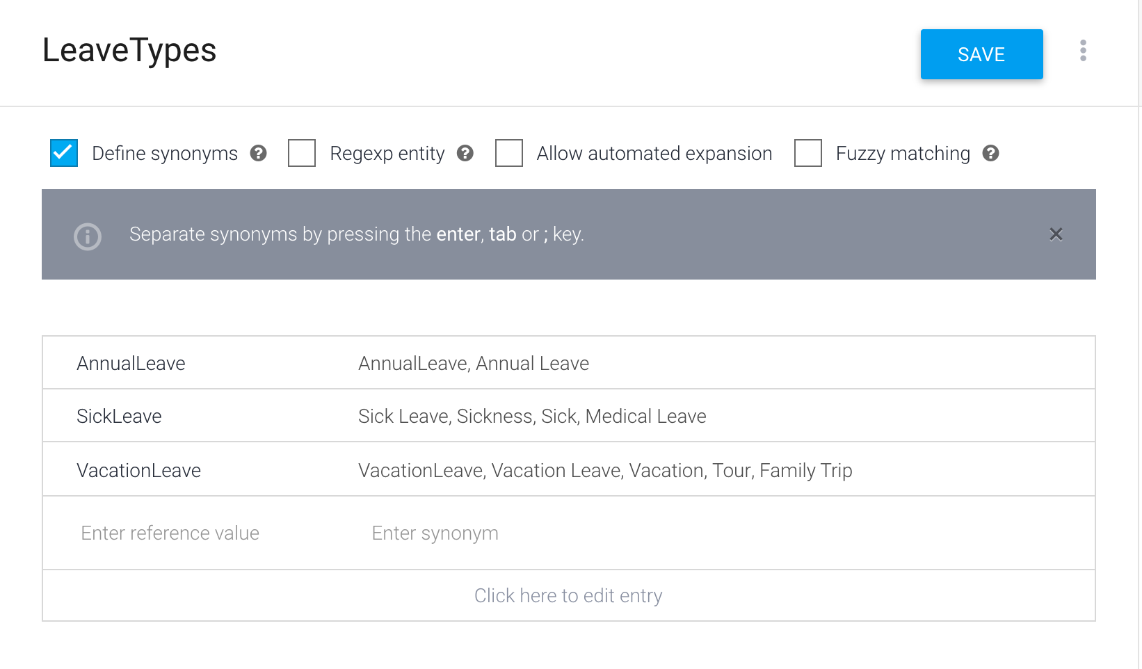Save the LeaveTypes entity
This screenshot has height=669, width=1142.
coord(981,54)
